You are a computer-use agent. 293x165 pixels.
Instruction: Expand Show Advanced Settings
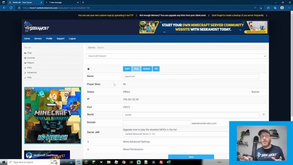click(136, 142)
